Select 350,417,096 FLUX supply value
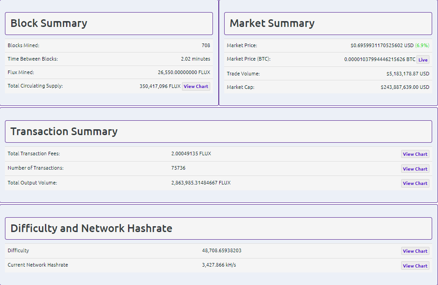 click(160, 86)
